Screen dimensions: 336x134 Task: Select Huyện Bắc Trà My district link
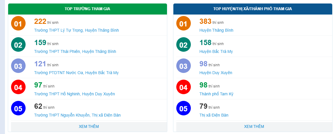point(216,51)
